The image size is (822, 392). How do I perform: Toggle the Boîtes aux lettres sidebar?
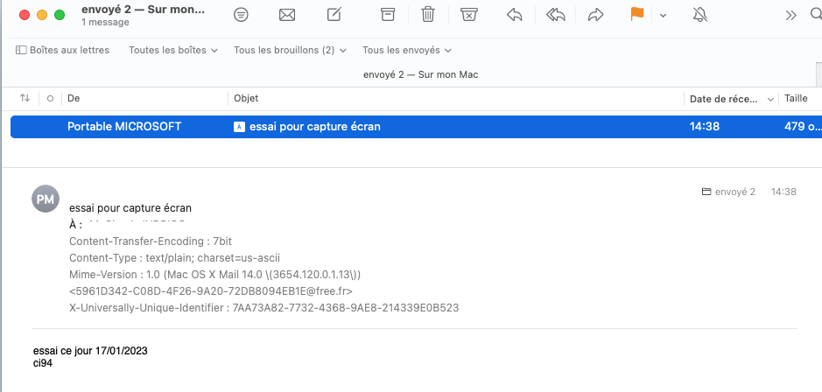click(x=63, y=50)
